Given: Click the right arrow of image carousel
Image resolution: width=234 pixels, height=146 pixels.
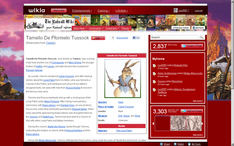Looking at the screenshot, I should point(202,123).
